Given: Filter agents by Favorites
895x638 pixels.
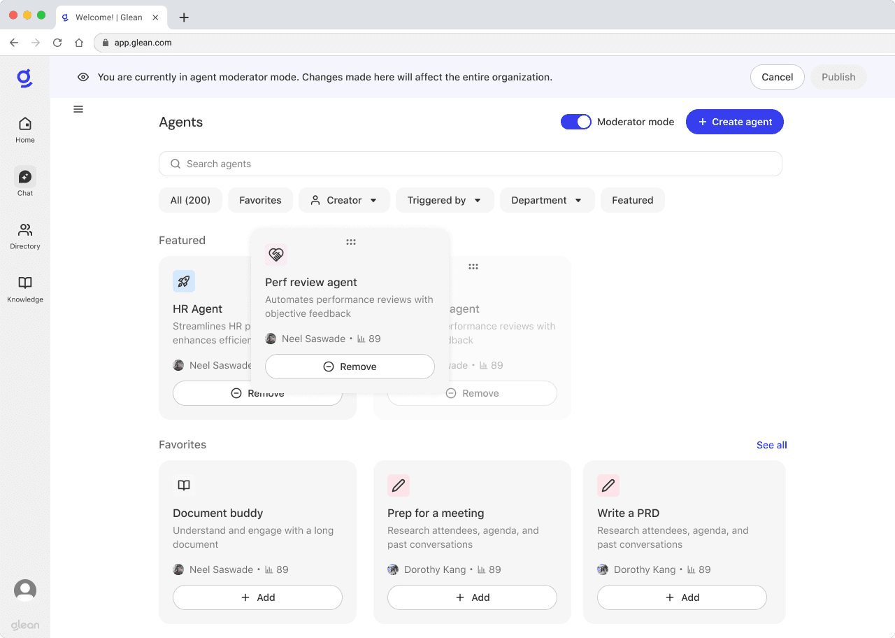Looking at the screenshot, I should [x=260, y=200].
